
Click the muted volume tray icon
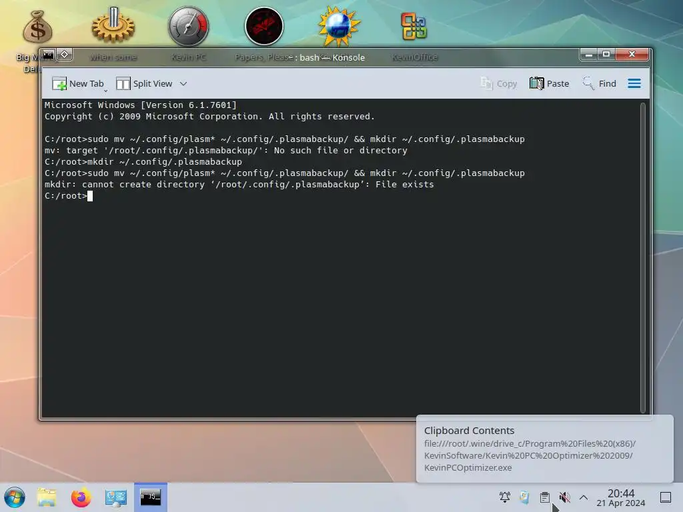click(564, 497)
